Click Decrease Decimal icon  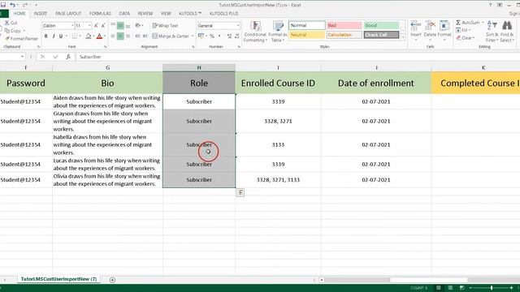[x=236, y=36]
